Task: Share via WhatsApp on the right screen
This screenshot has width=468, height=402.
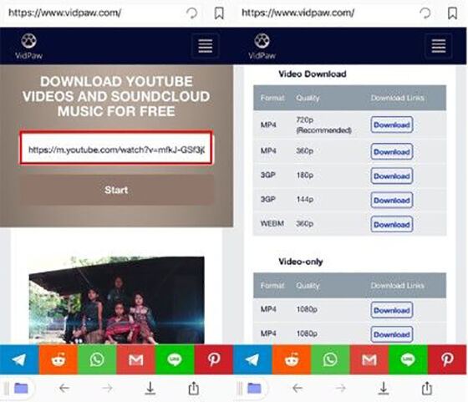Action: tap(330, 359)
